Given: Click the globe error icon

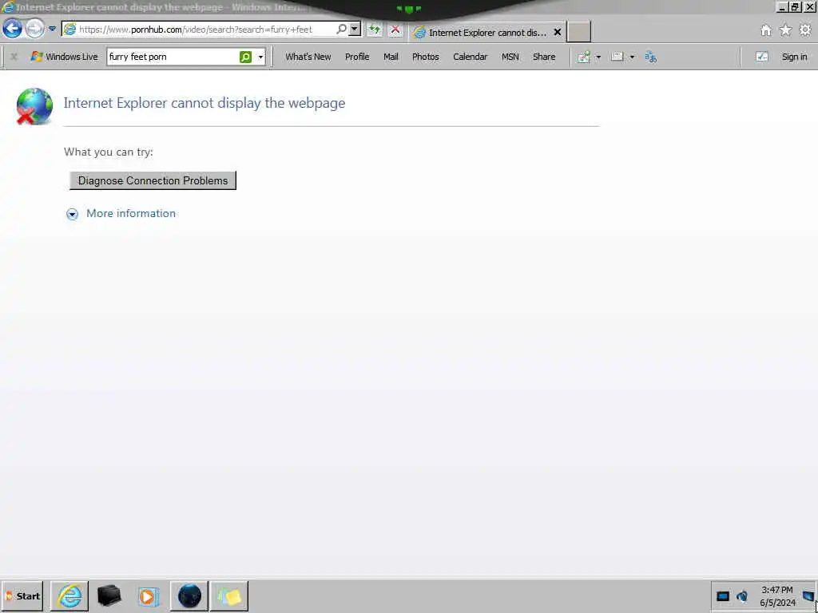Looking at the screenshot, I should click(x=34, y=107).
